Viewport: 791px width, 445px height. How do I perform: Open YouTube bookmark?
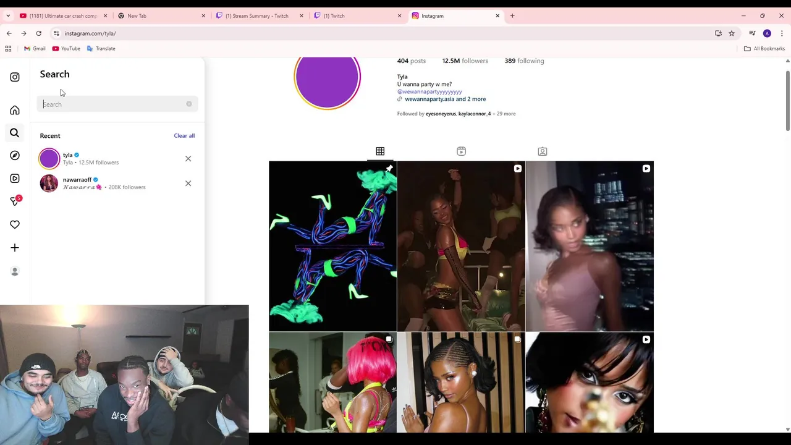66,48
